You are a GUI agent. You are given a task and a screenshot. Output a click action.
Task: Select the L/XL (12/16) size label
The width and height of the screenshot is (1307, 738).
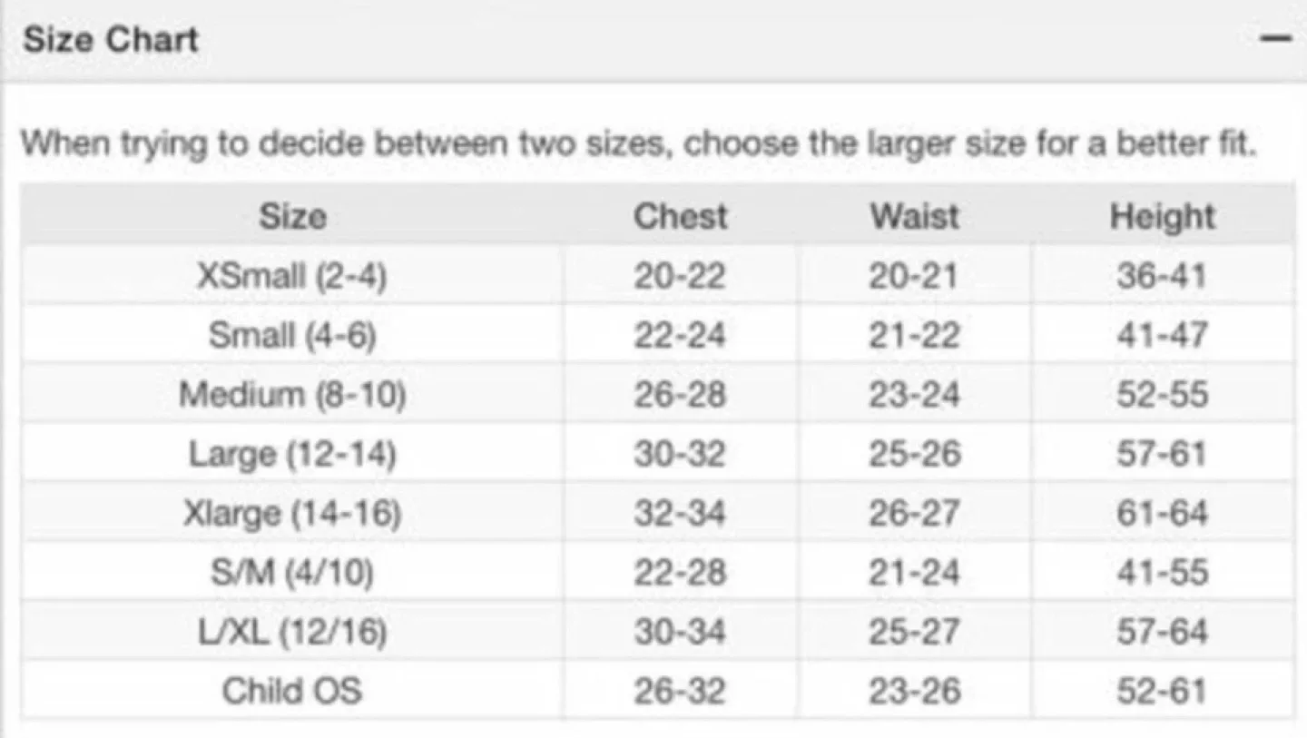point(292,632)
